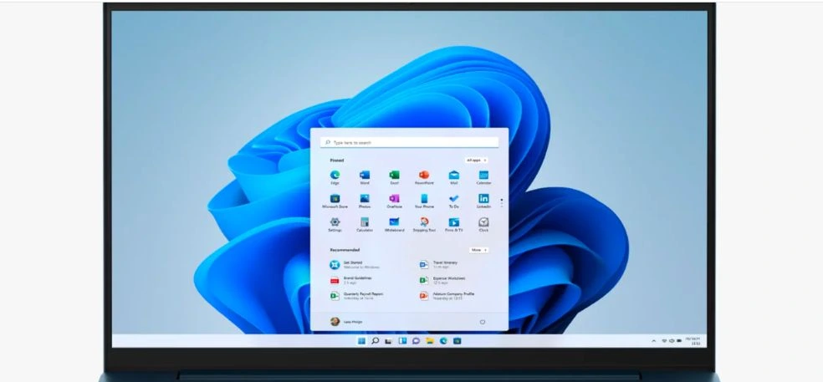The height and width of the screenshot is (382, 823).
Task: Open Excel in the pinned grid
Action: coord(394,177)
